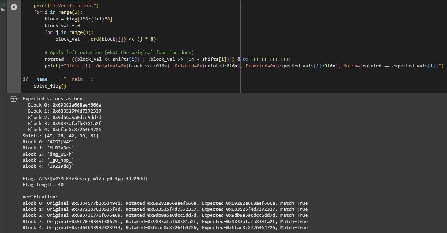Click the "Flag: AIS3{...}" output line
This screenshot has width=447, height=233.
tap(85, 179)
